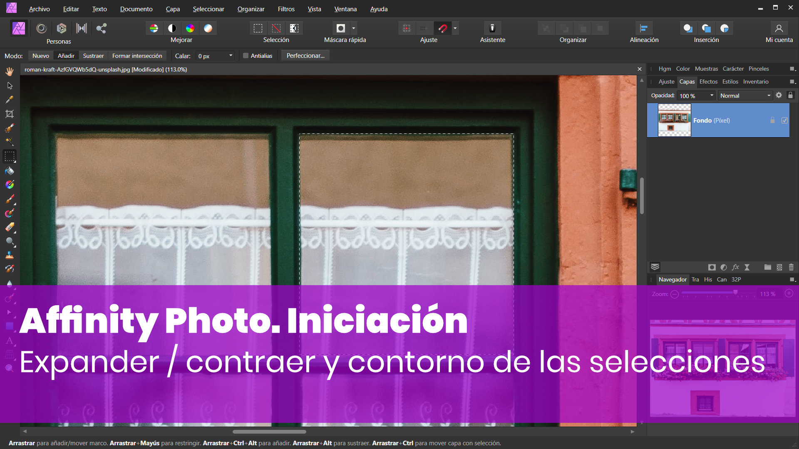Switch to the Muestras tab

tap(706, 69)
